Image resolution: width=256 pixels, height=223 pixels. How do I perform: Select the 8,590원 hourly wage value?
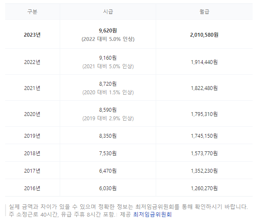(x=108, y=110)
